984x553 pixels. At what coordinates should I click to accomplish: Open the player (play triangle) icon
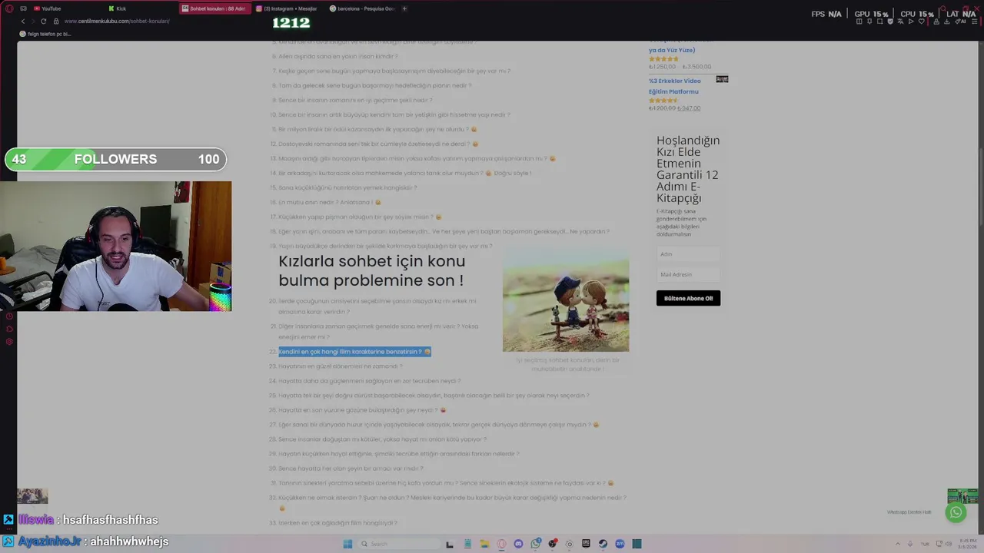click(911, 22)
